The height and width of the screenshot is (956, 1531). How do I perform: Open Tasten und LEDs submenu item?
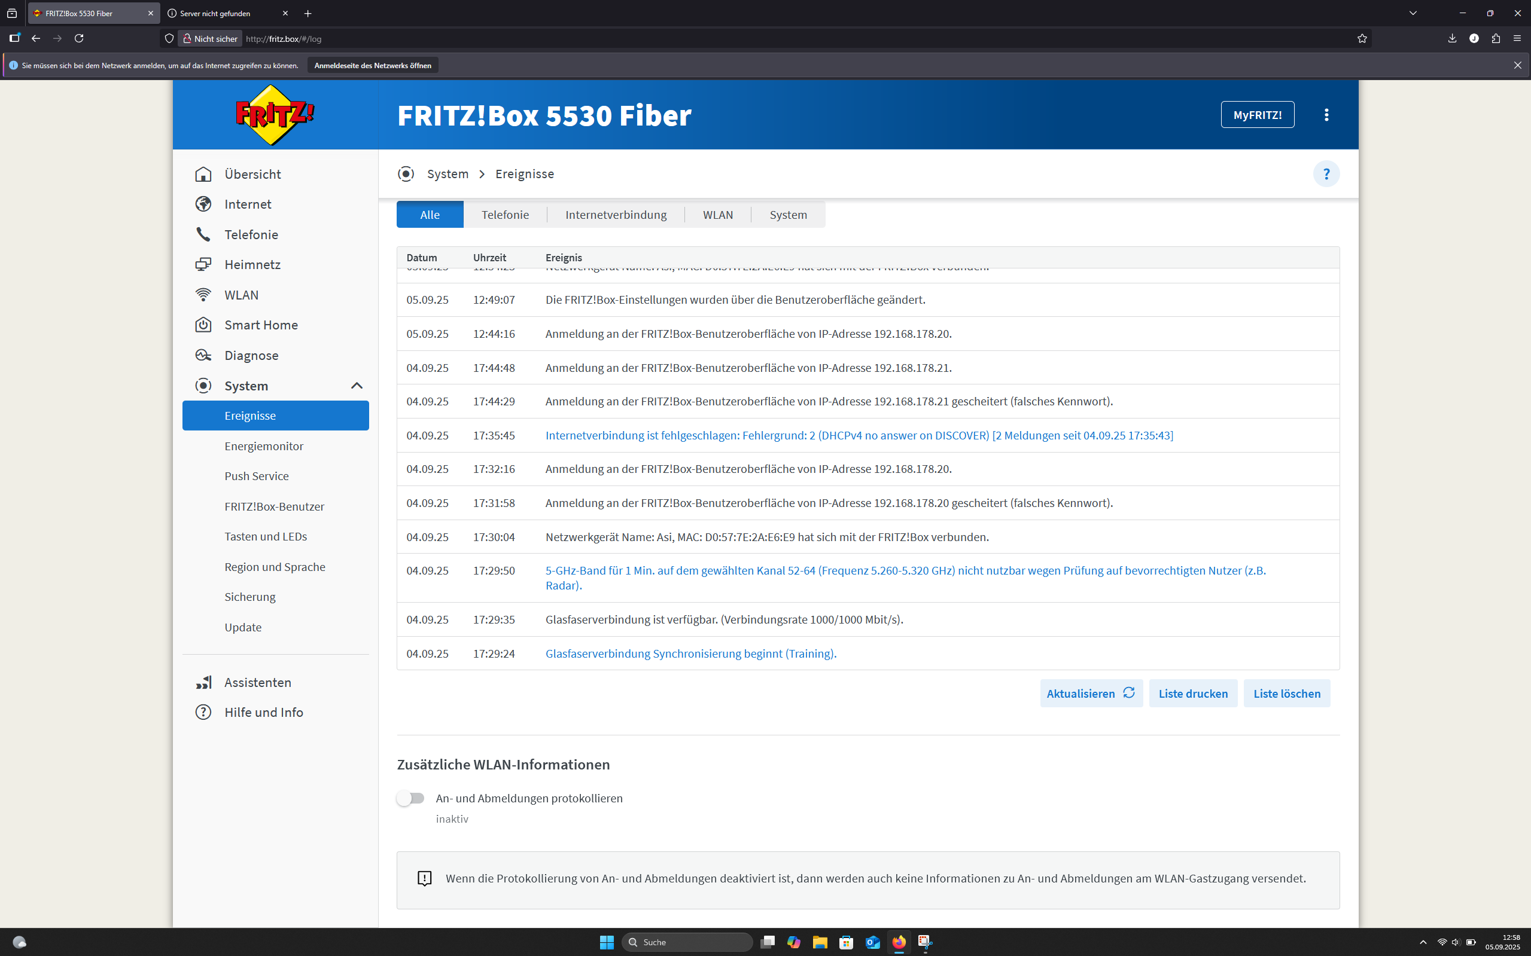pyautogui.click(x=275, y=537)
